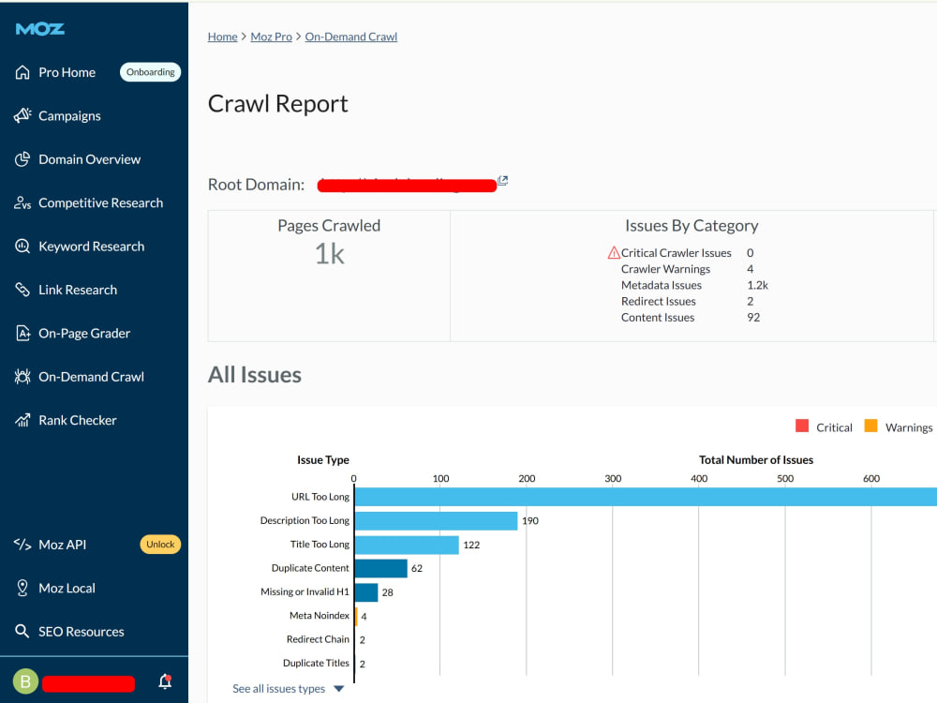
Task: Click the Pro Home house icon
Action: [x=22, y=72]
